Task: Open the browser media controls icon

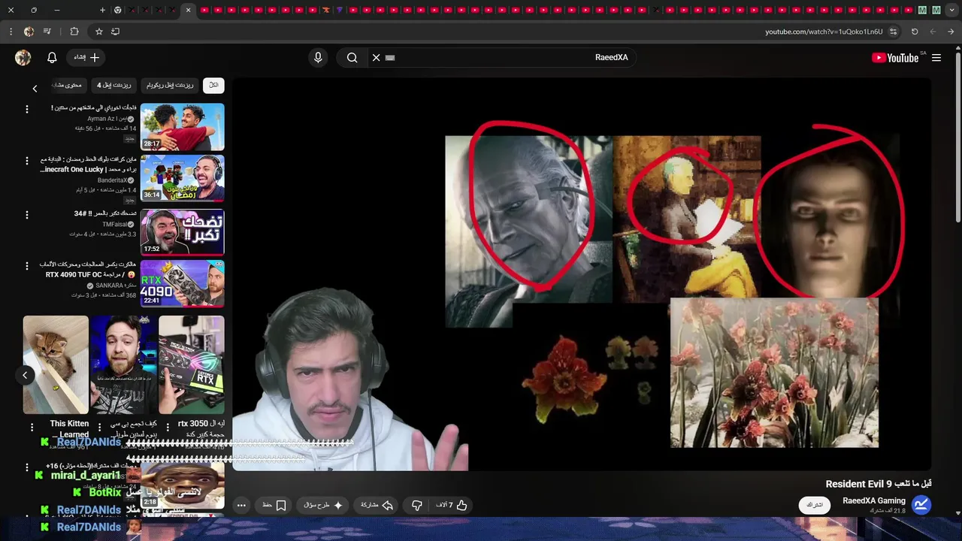Action: [x=47, y=32]
